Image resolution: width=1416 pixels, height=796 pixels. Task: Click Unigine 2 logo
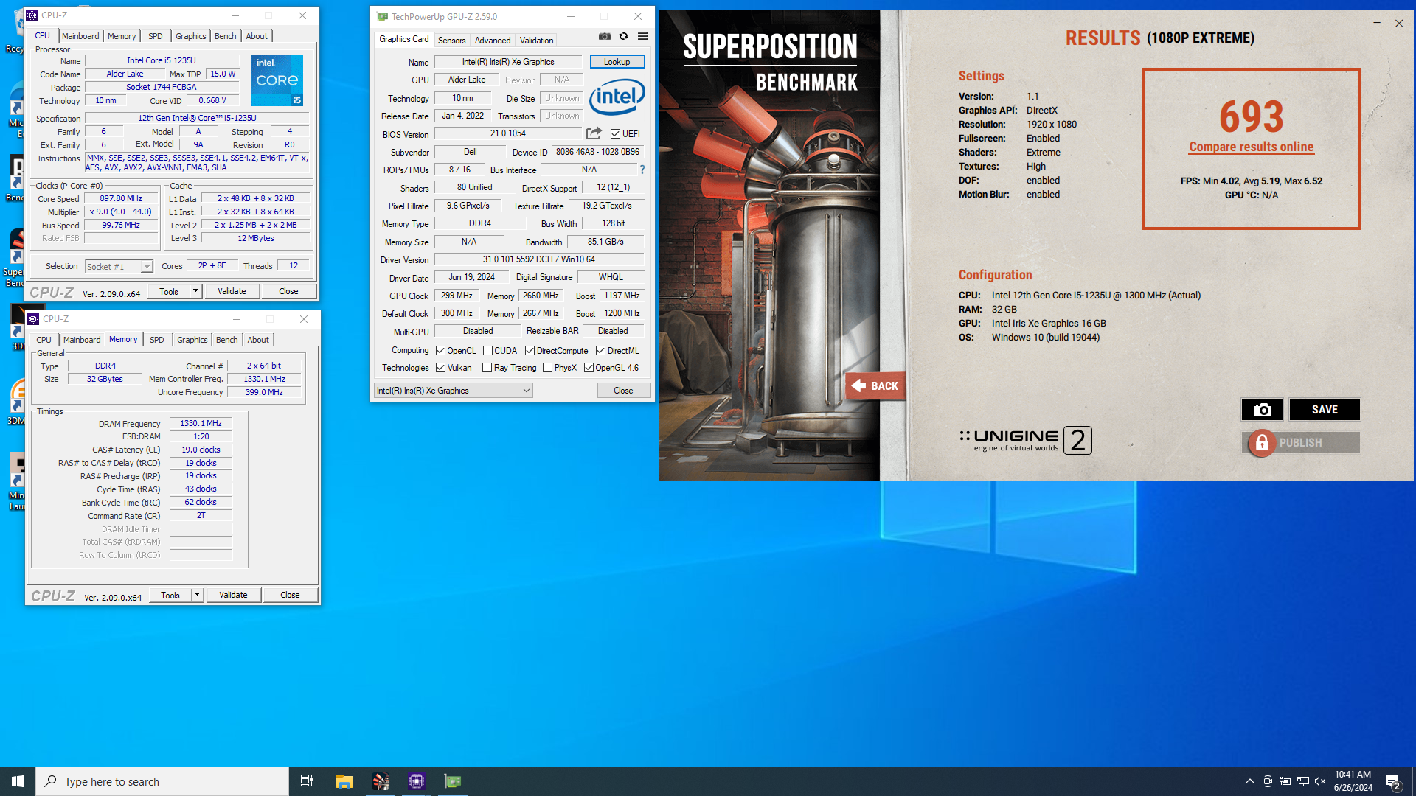tap(1025, 440)
